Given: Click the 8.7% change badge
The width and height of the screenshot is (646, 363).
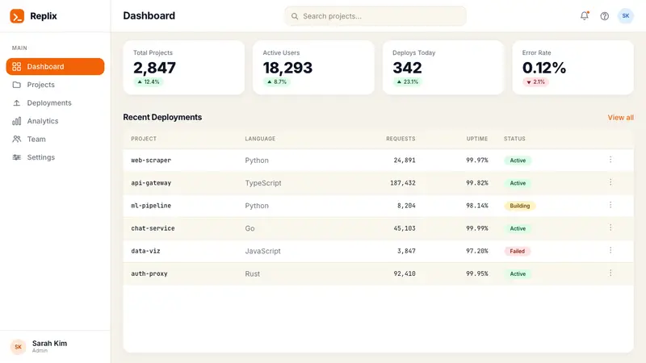Looking at the screenshot, I should pyautogui.click(x=277, y=82).
